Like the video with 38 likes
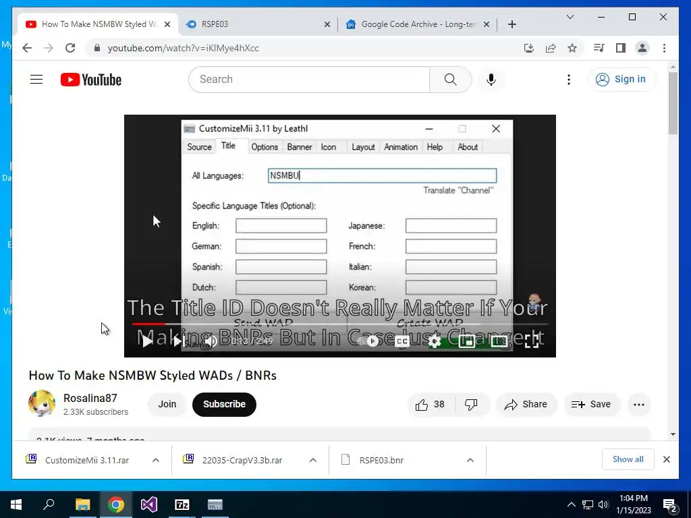Viewport: 691px width, 518px height. tap(431, 405)
